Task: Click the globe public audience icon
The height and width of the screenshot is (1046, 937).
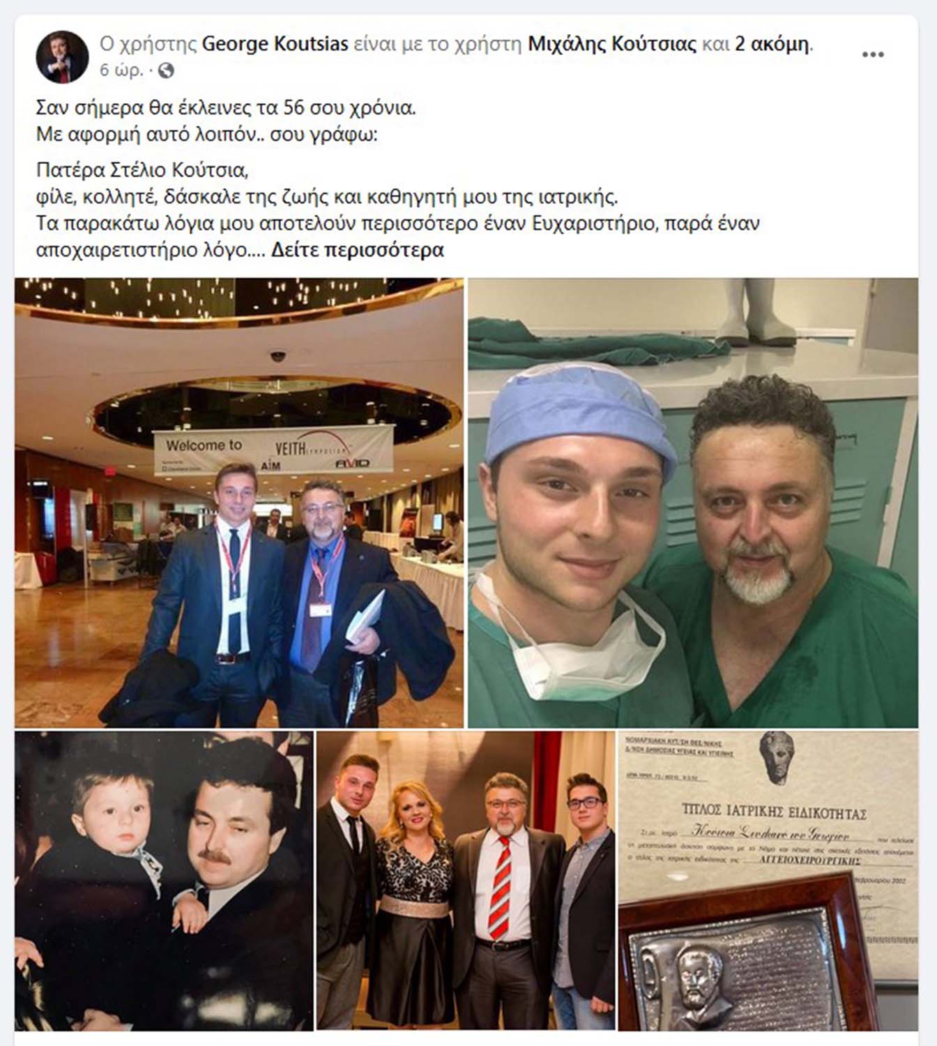Action: 167,70
